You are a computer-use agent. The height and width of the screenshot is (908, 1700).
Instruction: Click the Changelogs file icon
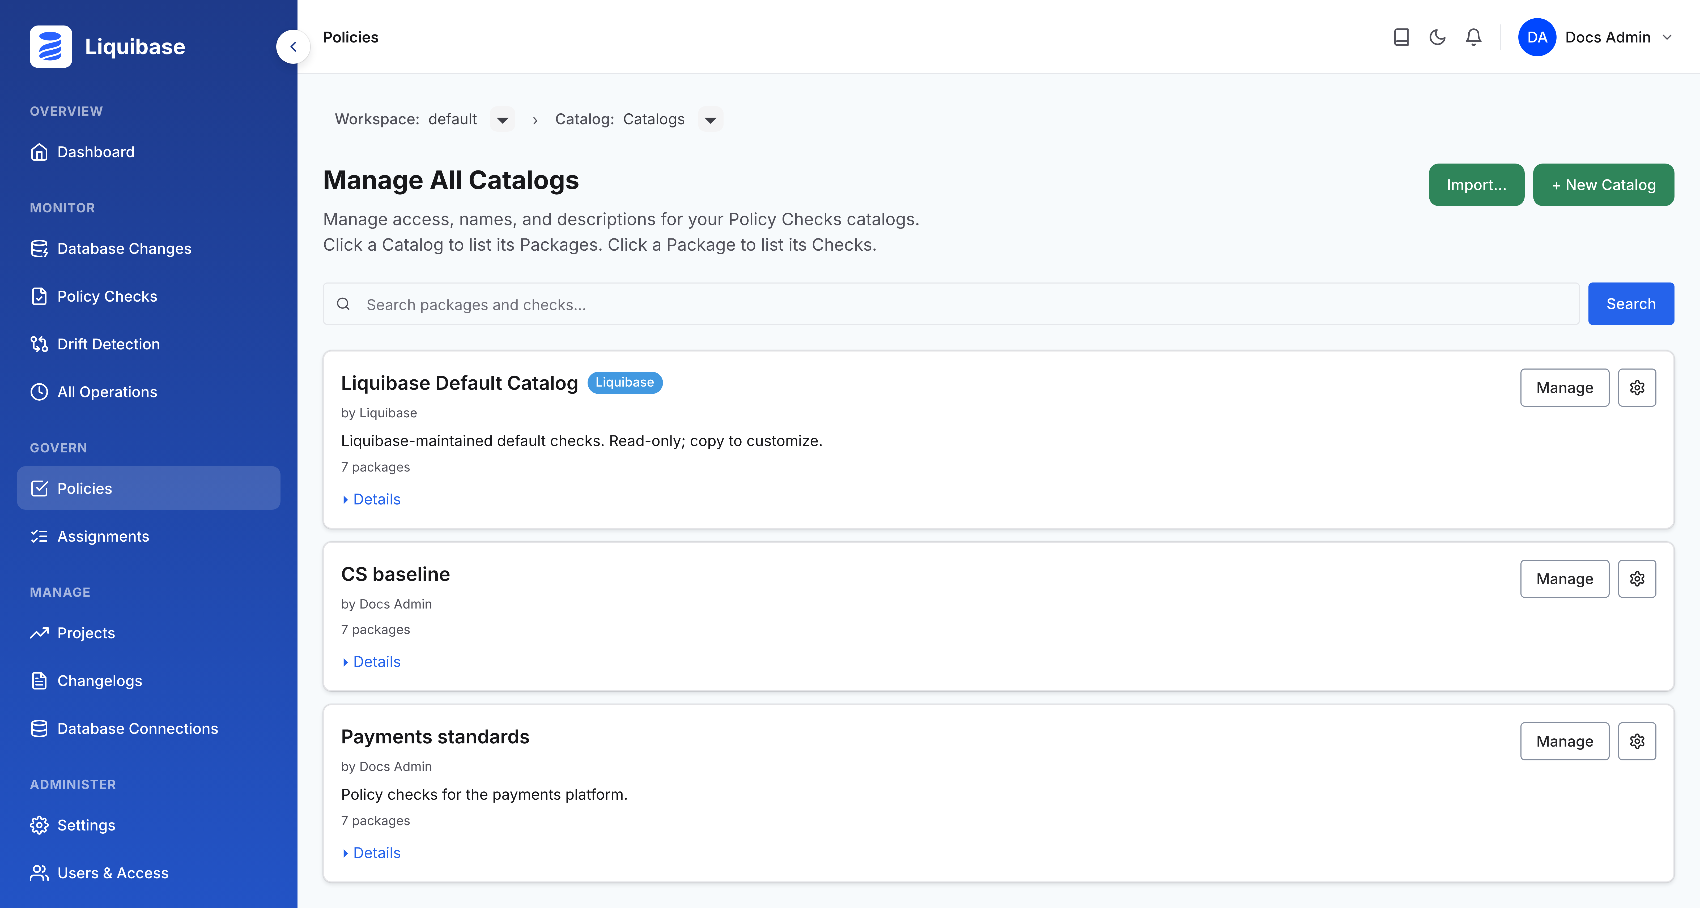40,681
